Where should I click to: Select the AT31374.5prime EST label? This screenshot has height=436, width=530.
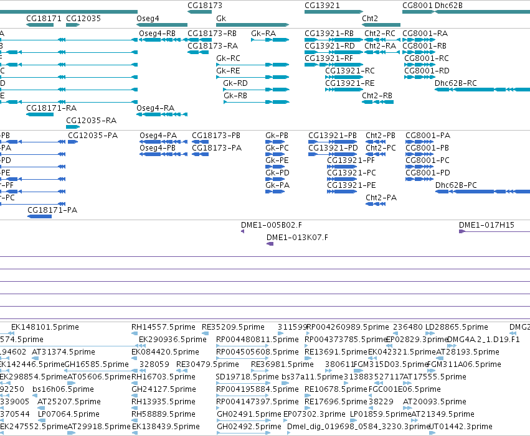(64, 352)
